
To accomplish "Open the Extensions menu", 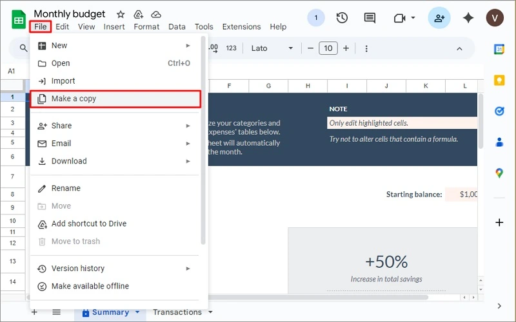I will (x=241, y=26).
